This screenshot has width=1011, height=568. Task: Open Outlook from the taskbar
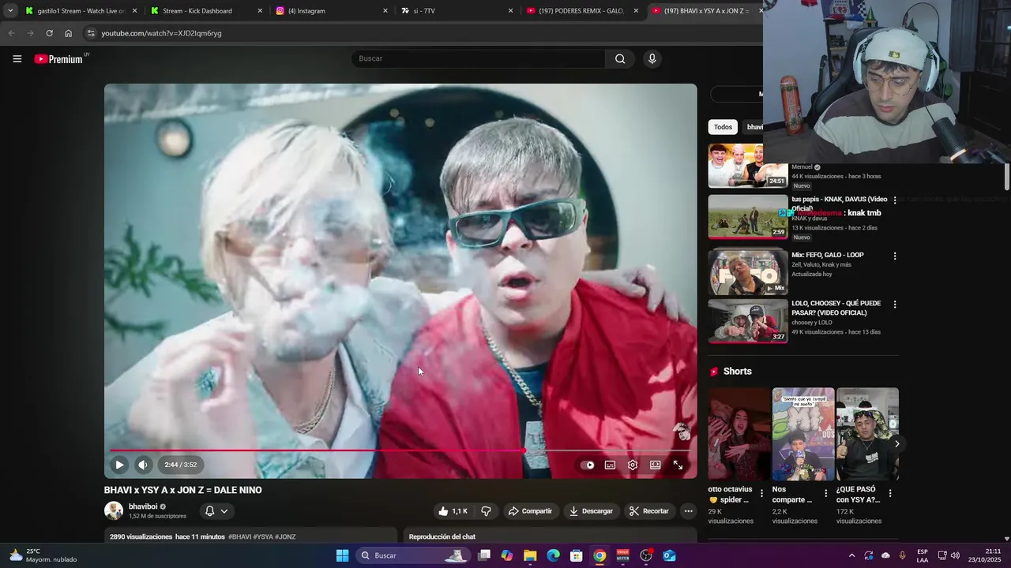point(669,555)
